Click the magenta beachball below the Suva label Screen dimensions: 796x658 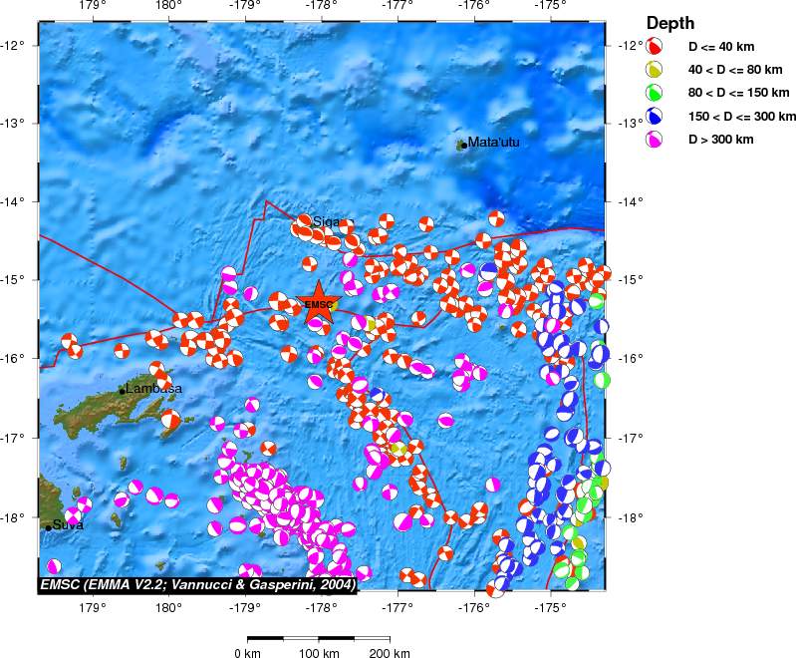(x=54, y=566)
